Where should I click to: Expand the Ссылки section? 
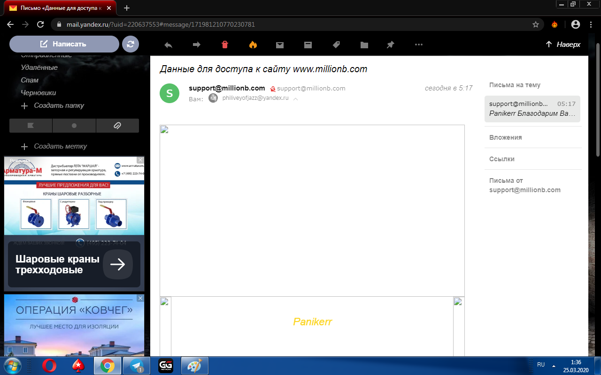pyautogui.click(x=502, y=159)
